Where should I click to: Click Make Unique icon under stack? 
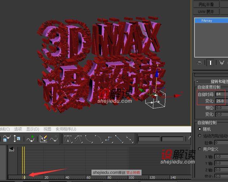click(222, 63)
